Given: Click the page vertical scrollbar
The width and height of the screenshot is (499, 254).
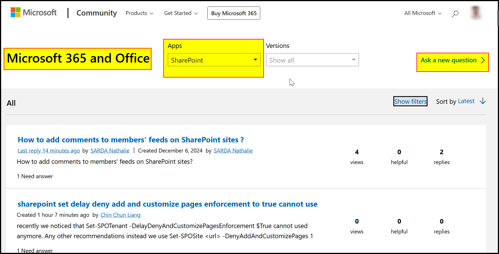Looking at the screenshot, I should click(x=498, y=17).
